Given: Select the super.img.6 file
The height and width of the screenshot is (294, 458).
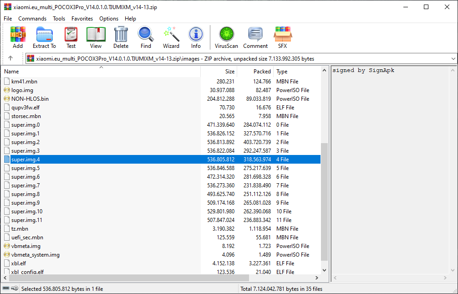Looking at the screenshot, I should pos(161,177).
